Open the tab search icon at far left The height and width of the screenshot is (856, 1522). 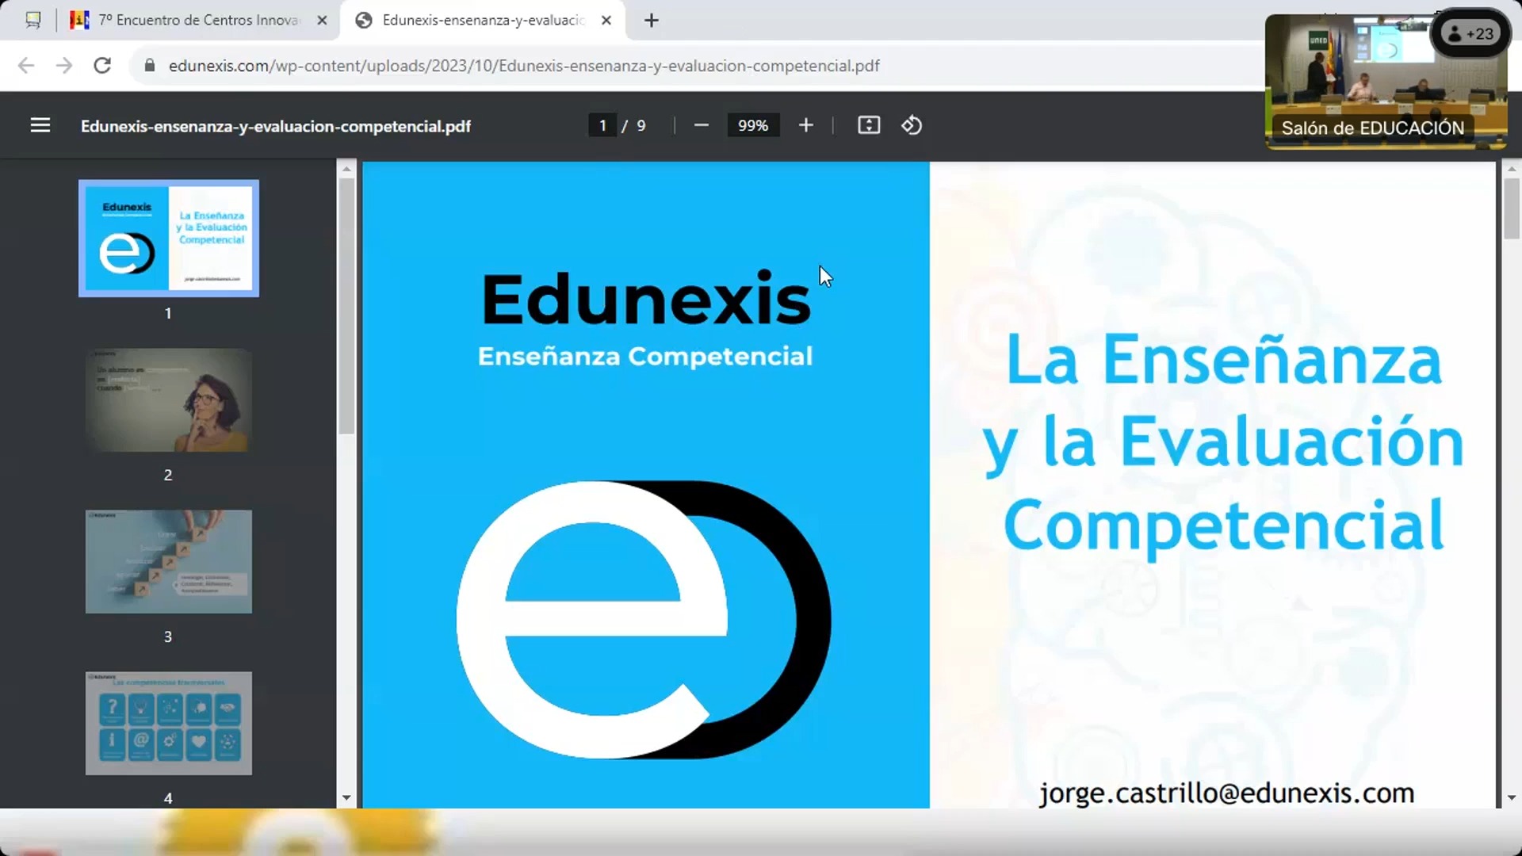pyautogui.click(x=33, y=21)
